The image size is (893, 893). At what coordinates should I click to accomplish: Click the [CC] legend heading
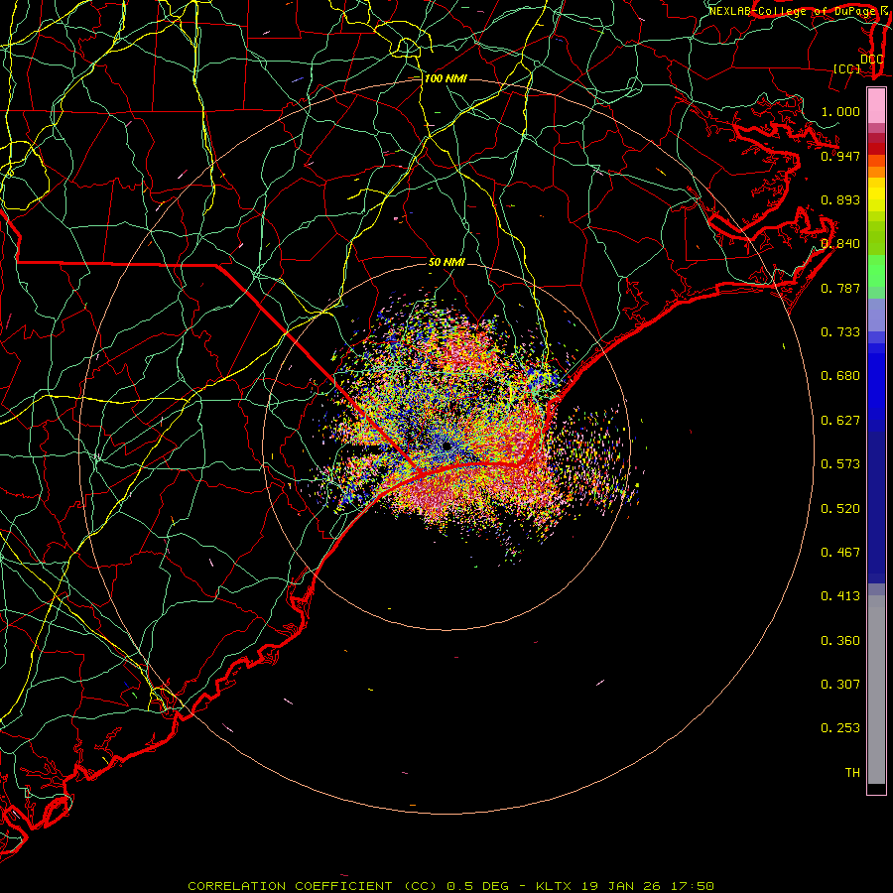(x=846, y=68)
